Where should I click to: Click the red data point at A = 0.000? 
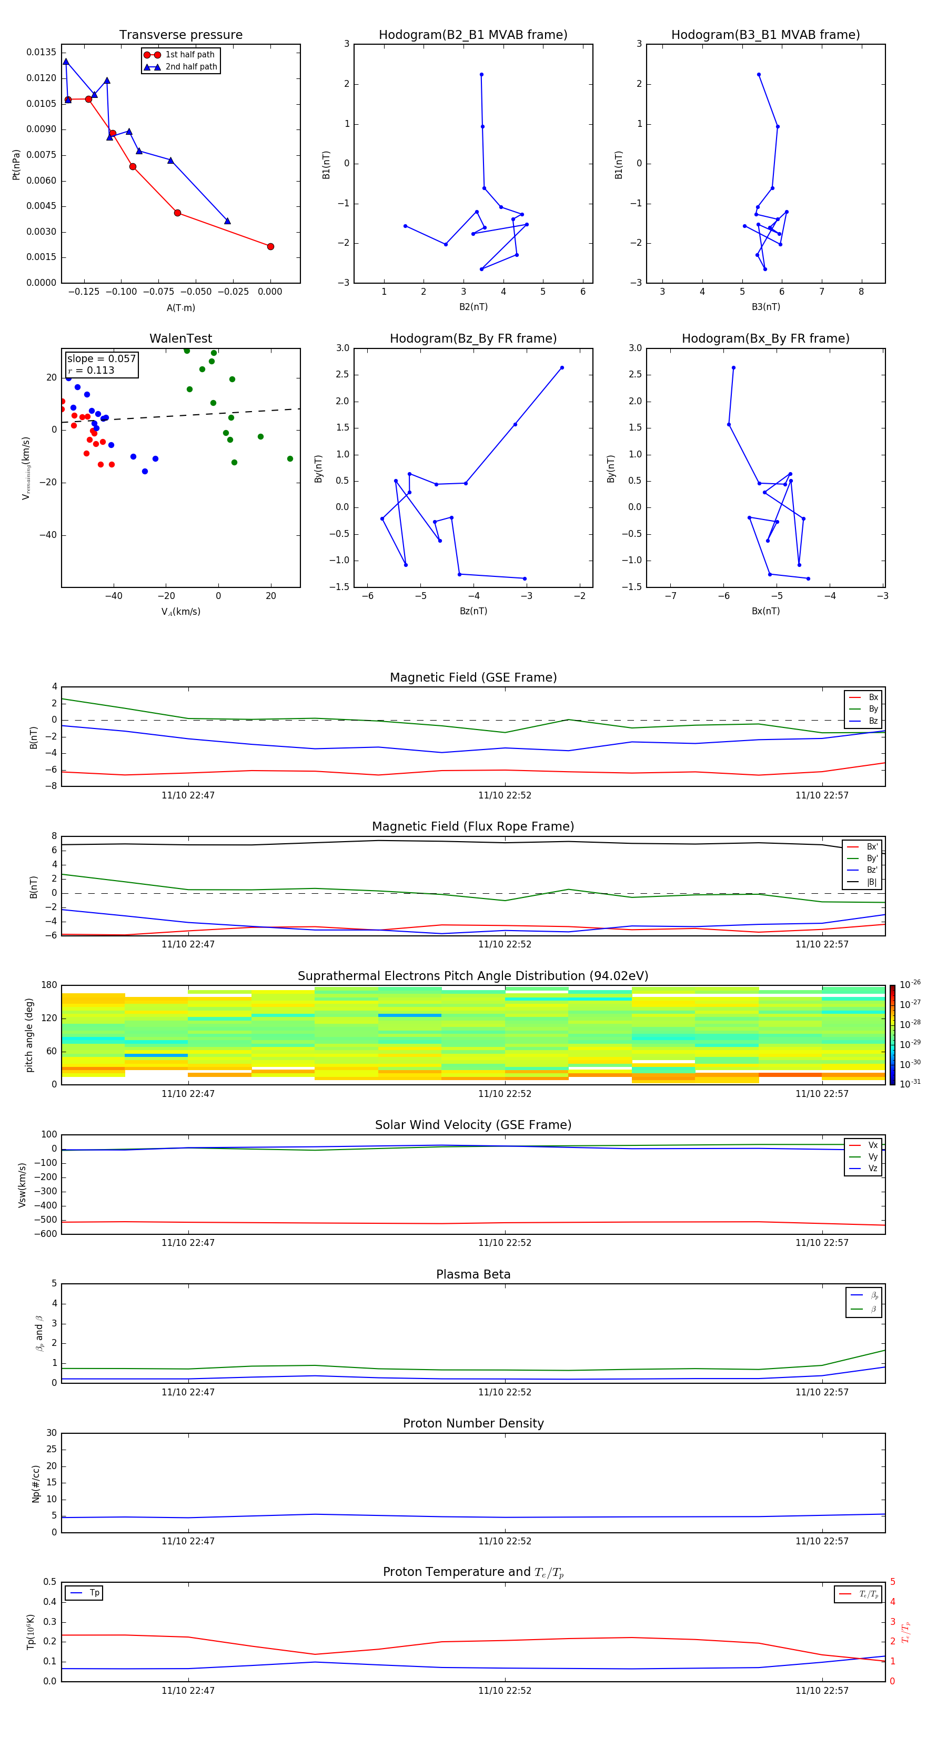(x=270, y=247)
